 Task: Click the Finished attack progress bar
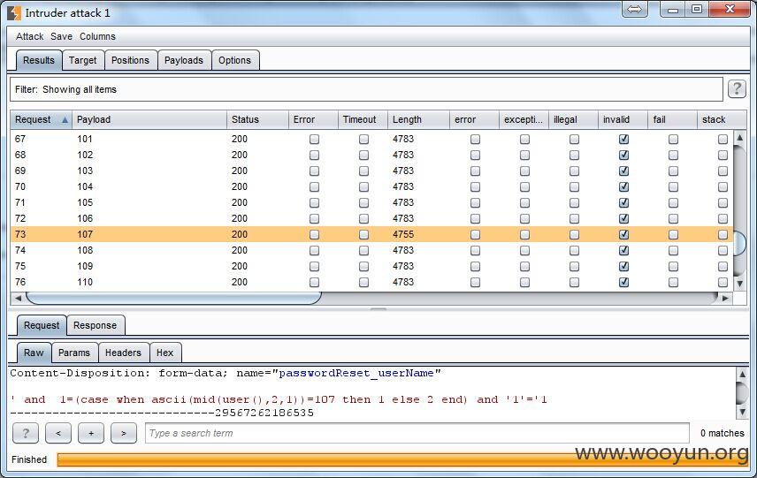click(x=402, y=459)
